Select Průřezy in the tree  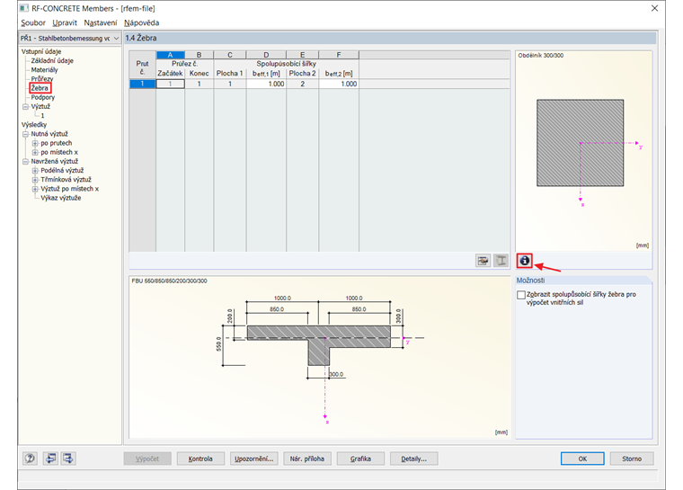point(42,79)
